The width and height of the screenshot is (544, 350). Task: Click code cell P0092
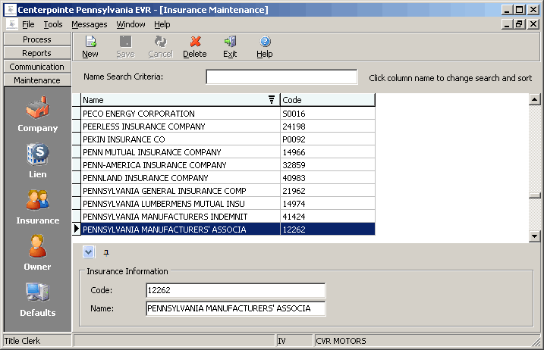[x=328, y=139]
